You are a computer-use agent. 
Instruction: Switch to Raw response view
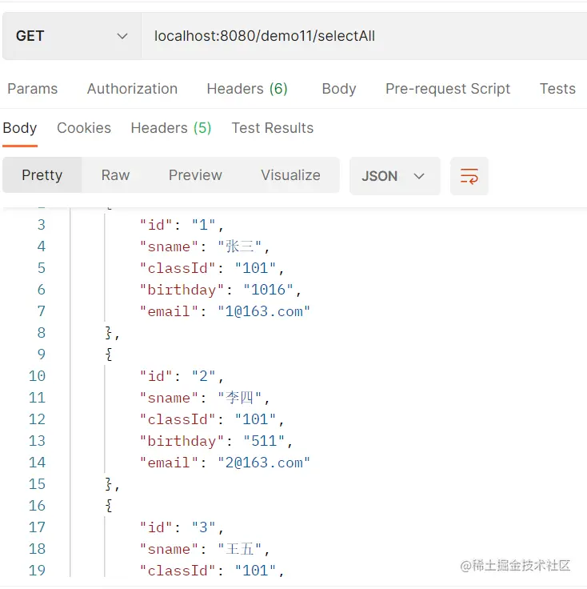click(x=115, y=175)
